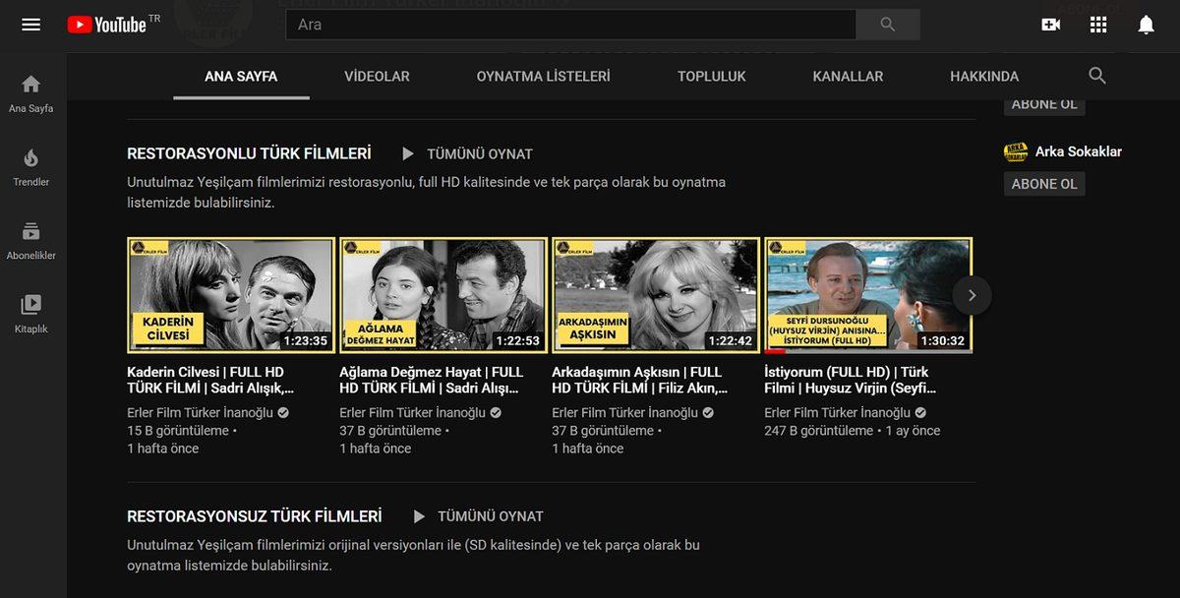This screenshot has height=598, width=1180.
Task: Expand RESTORASYONLU TÜRK FİLMLERİ playlist
Action: tap(249, 153)
